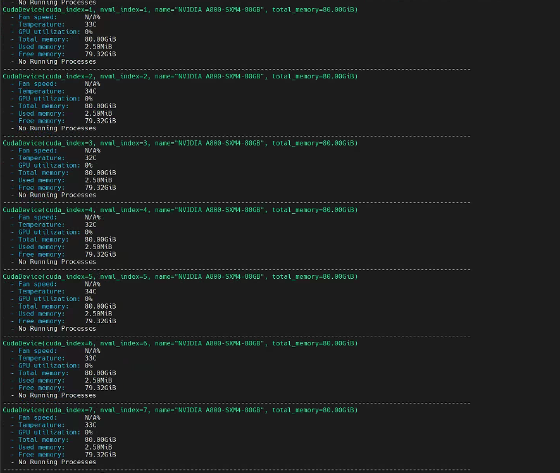Click No Running Processes under cuda_index=4
The image size is (560, 473).
[57, 262]
